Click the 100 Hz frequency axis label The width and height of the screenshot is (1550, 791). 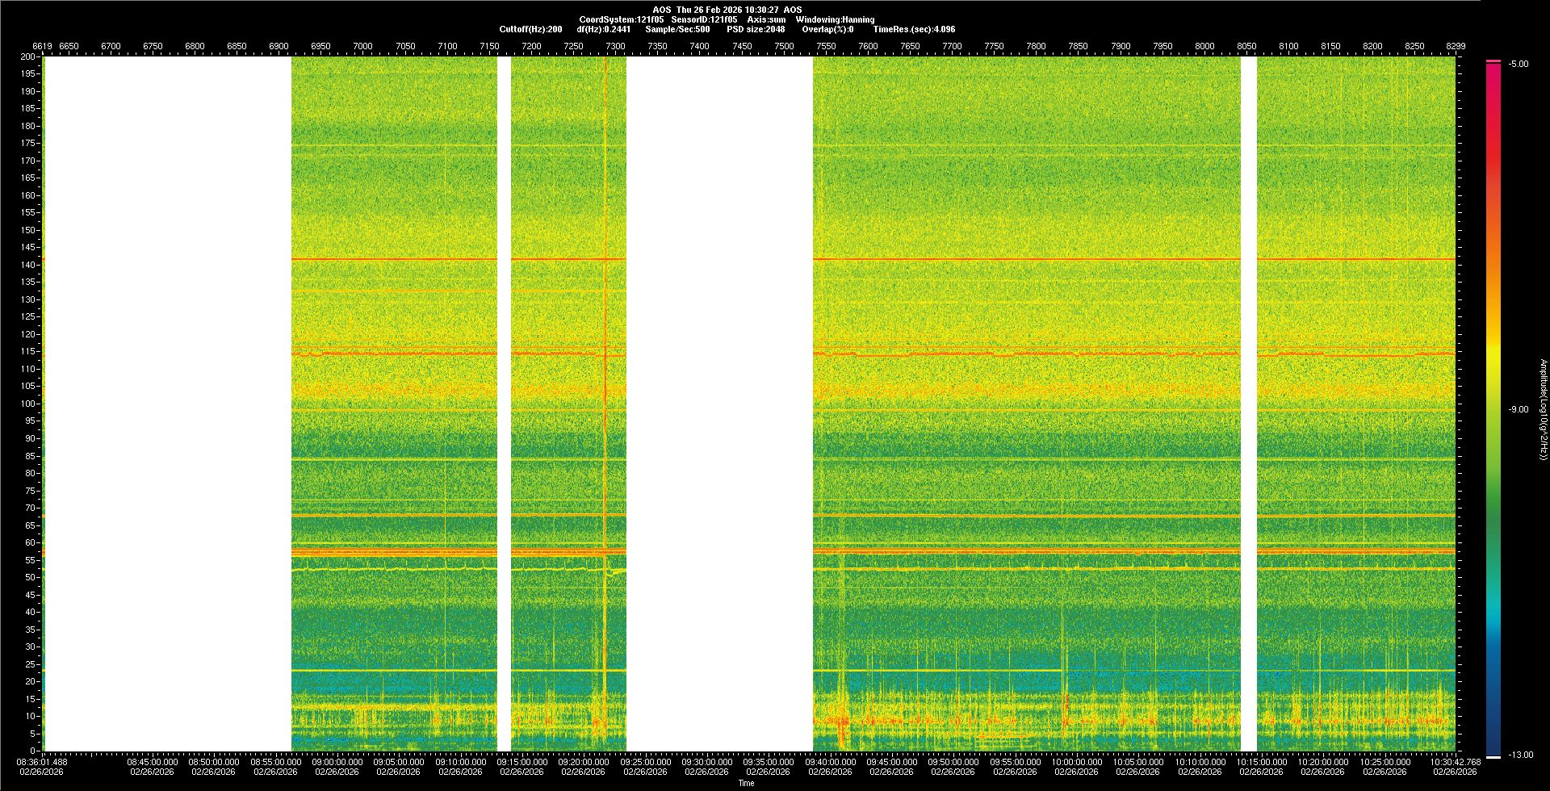tap(27, 404)
